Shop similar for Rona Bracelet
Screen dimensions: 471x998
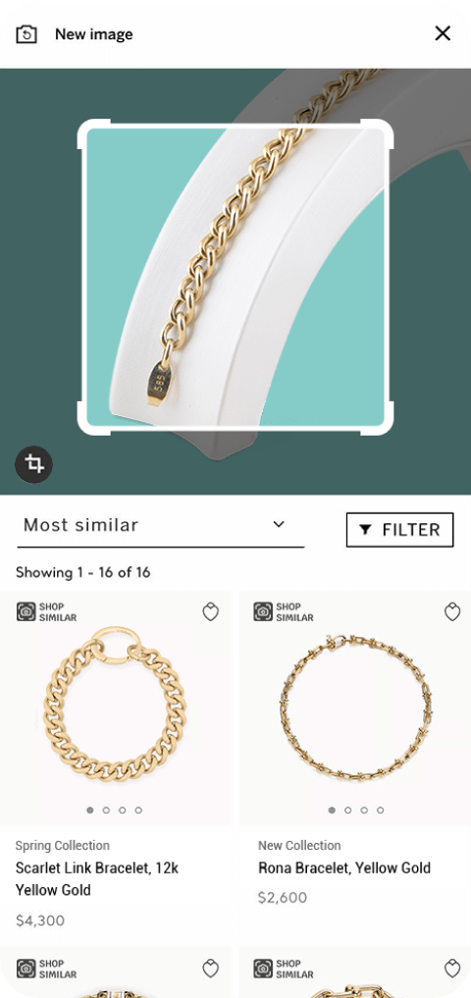click(x=284, y=612)
